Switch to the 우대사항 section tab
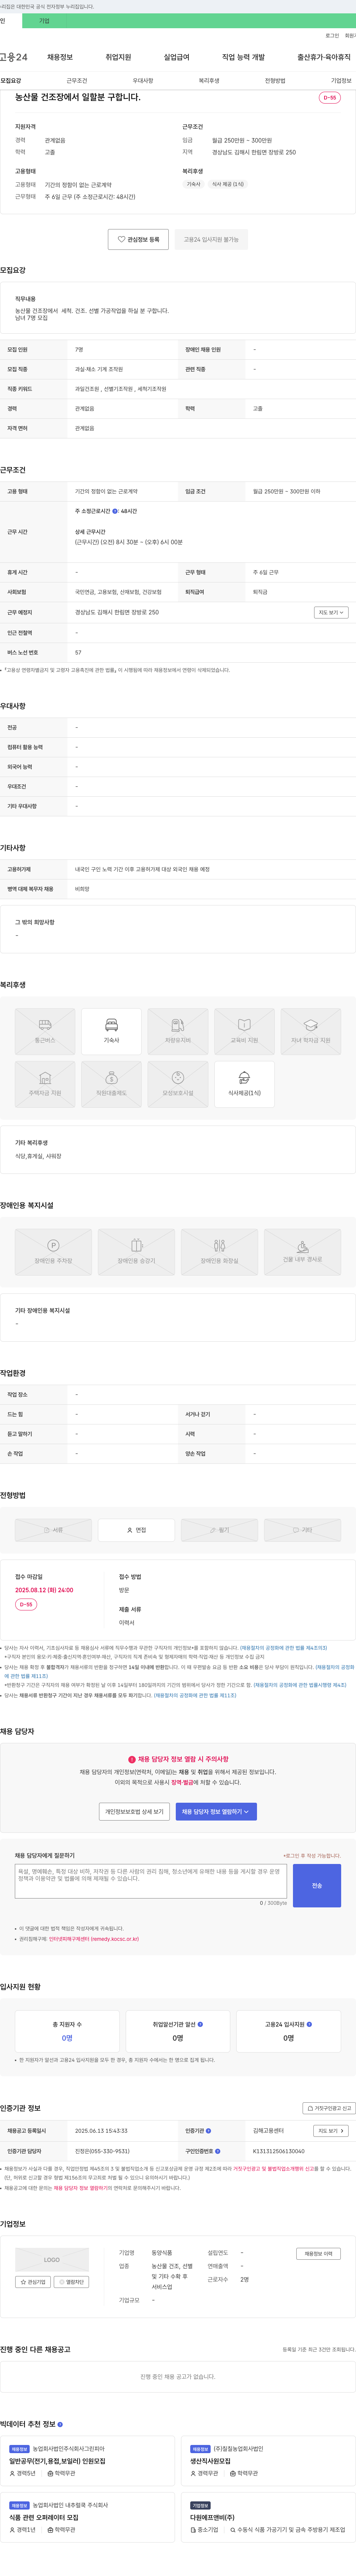This screenshot has height=2576, width=356. [x=143, y=81]
